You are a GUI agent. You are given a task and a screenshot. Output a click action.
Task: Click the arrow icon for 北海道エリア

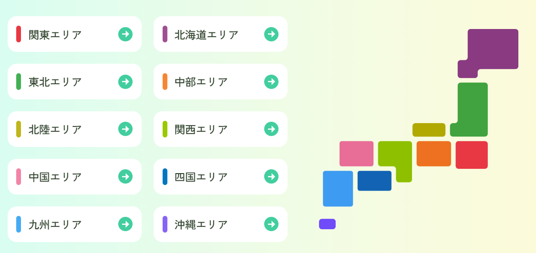pos(271,34)
